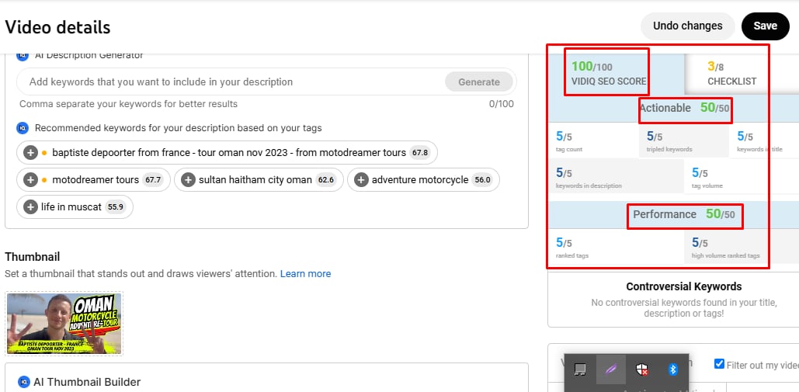Viewport: 799px width, 392px height.
Task: Add 'sultan haitham city oman' keyword plus icon
Action: pyautogui.click(x=188, y=180)
